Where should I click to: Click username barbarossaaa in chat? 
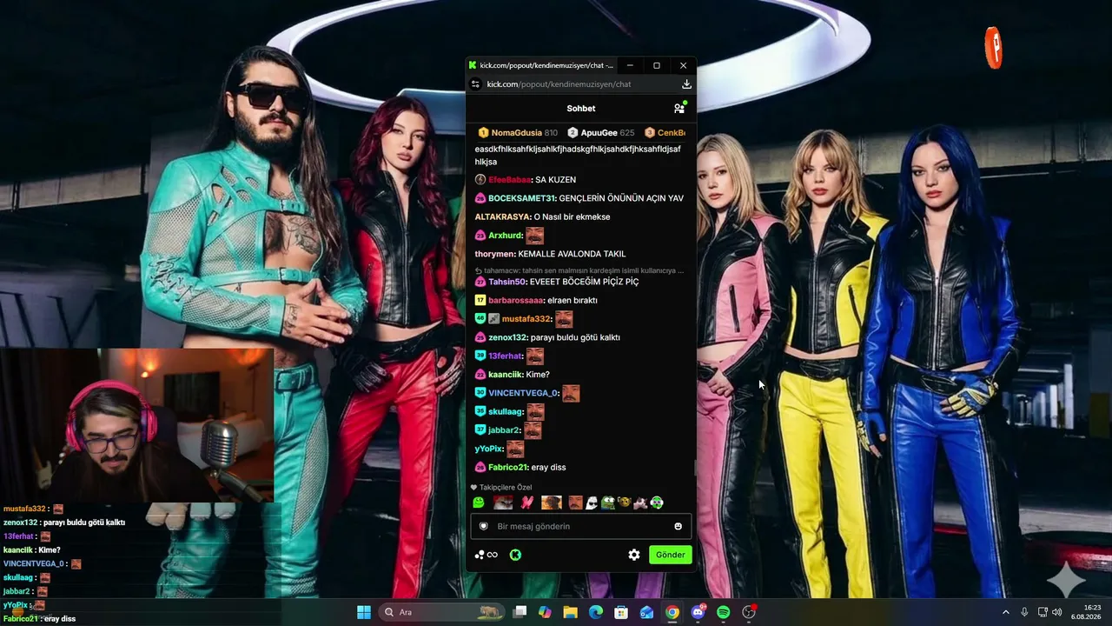pyautogui.click(x=516, y=301)
